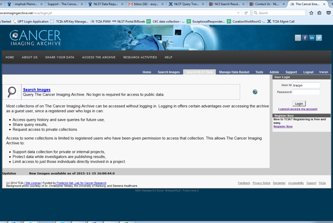The height and width of the screenshot is (223, 333).
Task: Click the Pocket icon in browser toolbar
Action: pos(328,13)
